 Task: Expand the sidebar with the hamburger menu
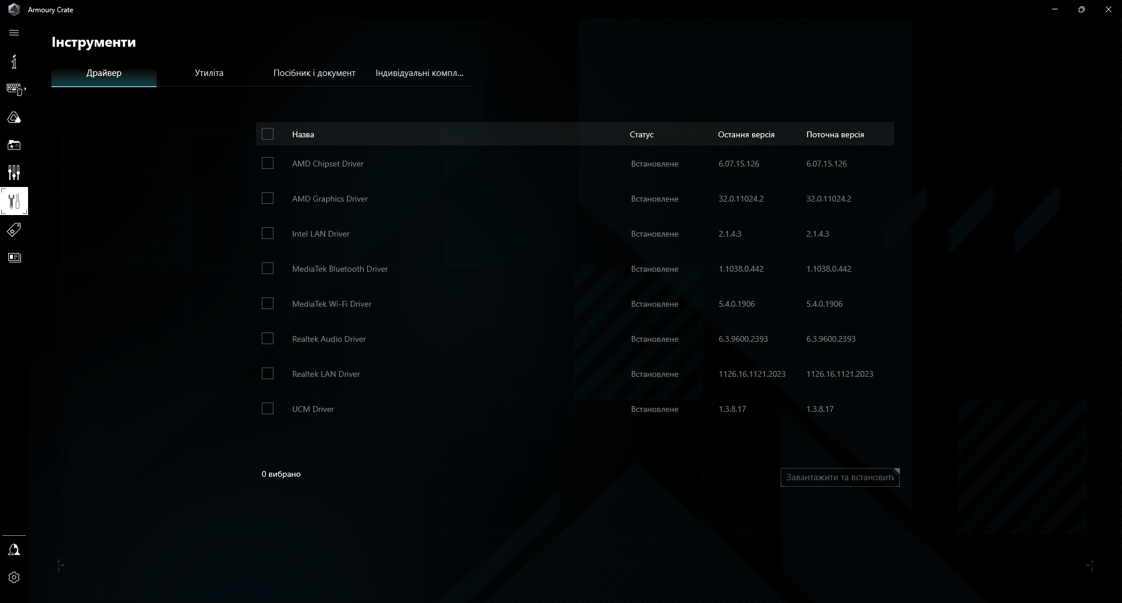(x=14, y=33)
